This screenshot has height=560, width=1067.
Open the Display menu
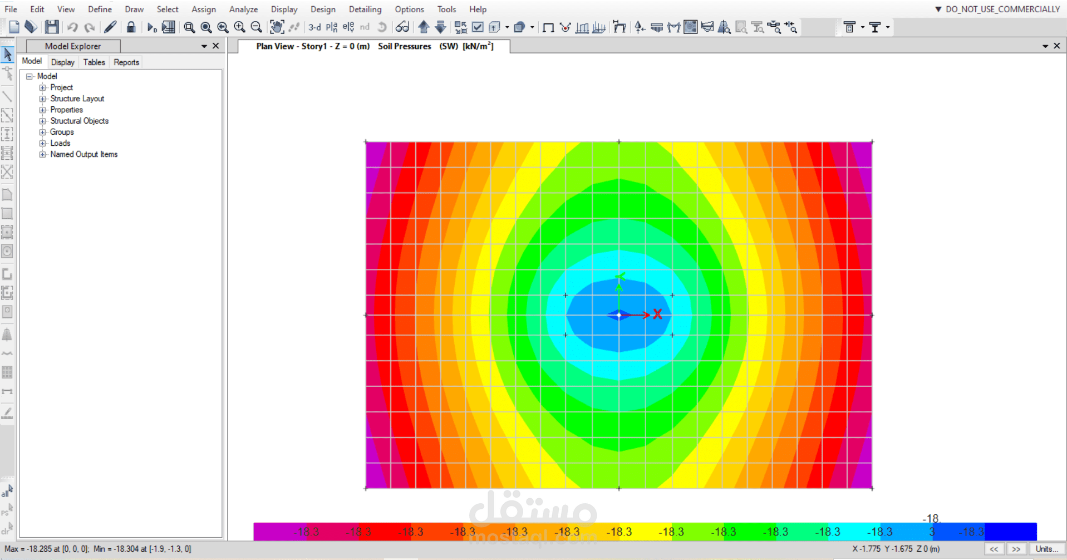coord(284,9)
